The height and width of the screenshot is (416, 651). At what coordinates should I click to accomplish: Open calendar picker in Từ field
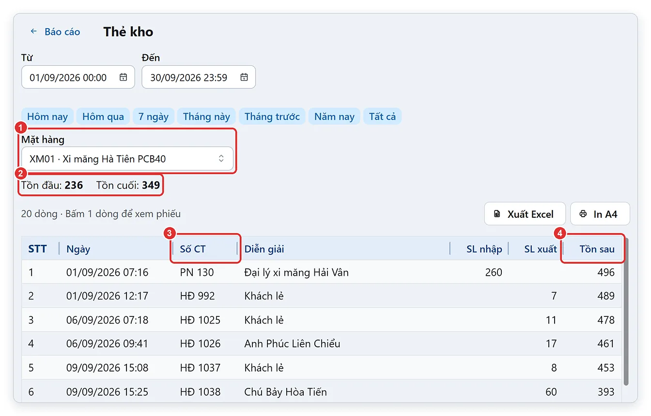pos(124,77)
